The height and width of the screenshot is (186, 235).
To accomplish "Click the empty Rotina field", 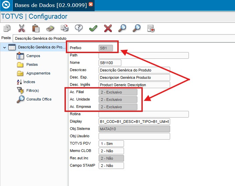I will pyautogui.click(x=144, y=114).
